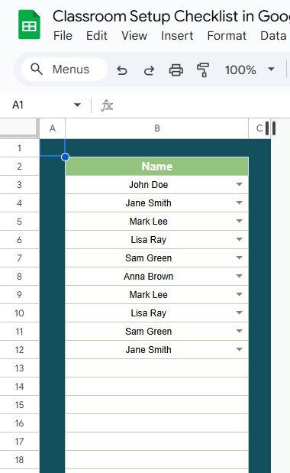Select column A header
The height and width of the screenshot is (473, 290).
click(x=53, y=128)
